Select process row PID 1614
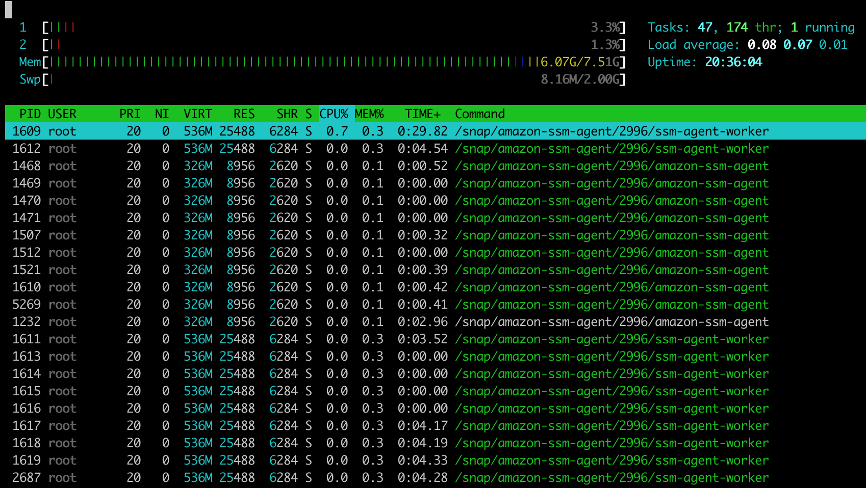The height and width of the screenshot is (488, 866). [x=436, y=373]
